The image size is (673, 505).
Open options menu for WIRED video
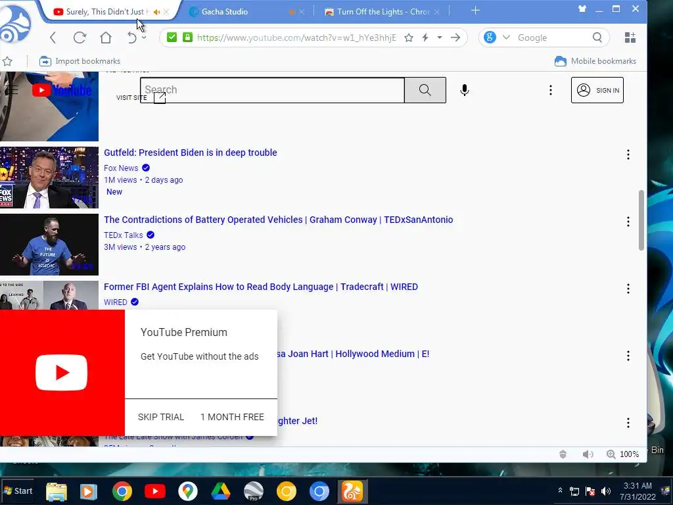628,289
